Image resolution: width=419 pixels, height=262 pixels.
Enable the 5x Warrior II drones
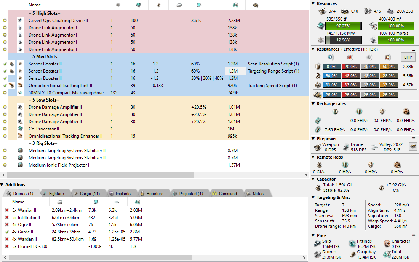click(x=6, y=210)
